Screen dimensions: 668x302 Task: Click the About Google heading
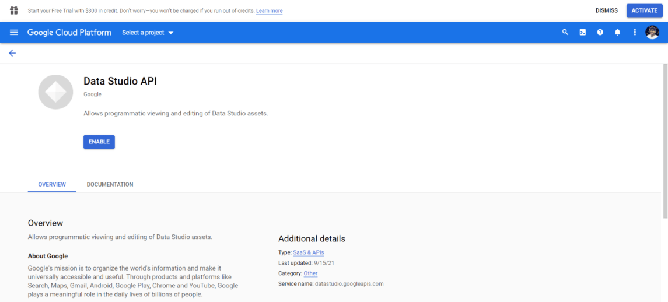[x=48, y=256]
